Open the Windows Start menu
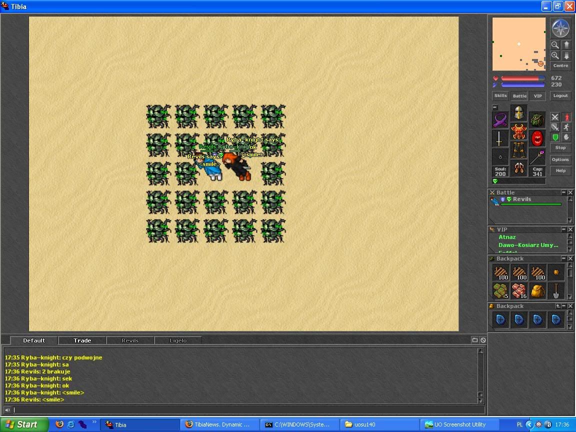 [x=24, y=424]
